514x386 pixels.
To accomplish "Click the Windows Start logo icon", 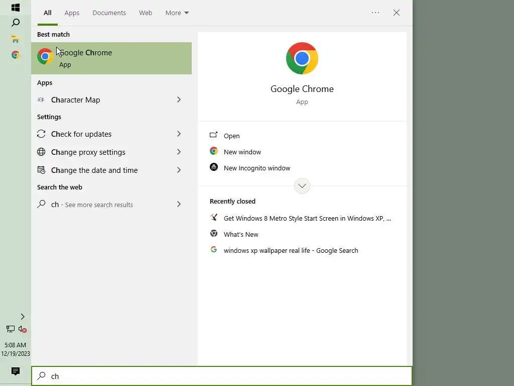I will pyautogui.click(x=16, y=7).
